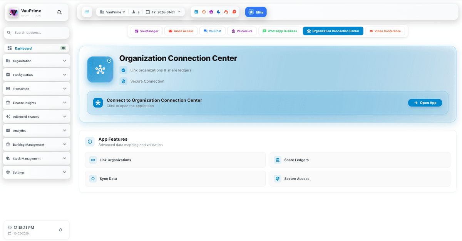Click the large Connection Center hub icon
The image size is (462, 241).
click(100, 69)
